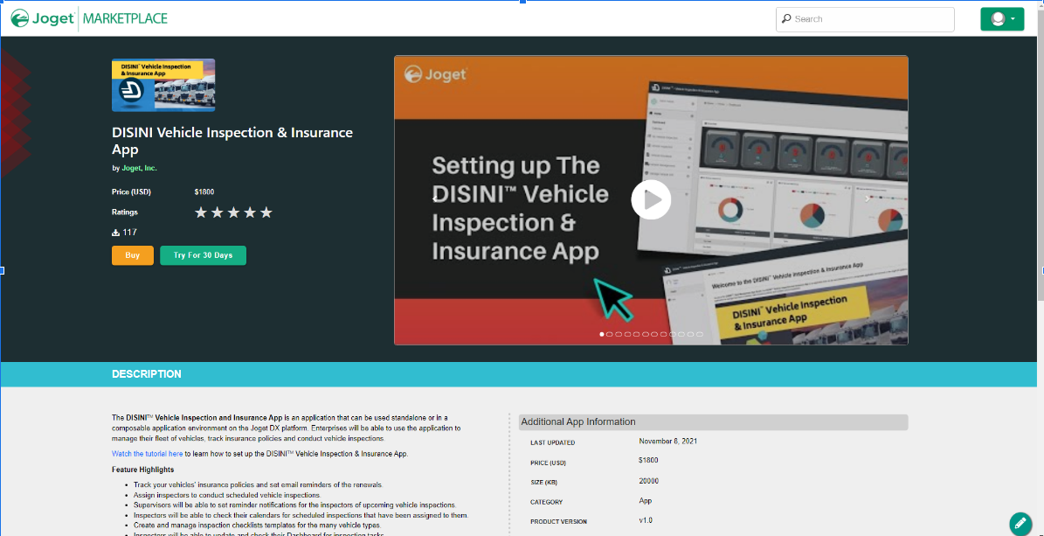
Task: Go to previous slide using carousel left arrow
Action: tap(435, 199)
